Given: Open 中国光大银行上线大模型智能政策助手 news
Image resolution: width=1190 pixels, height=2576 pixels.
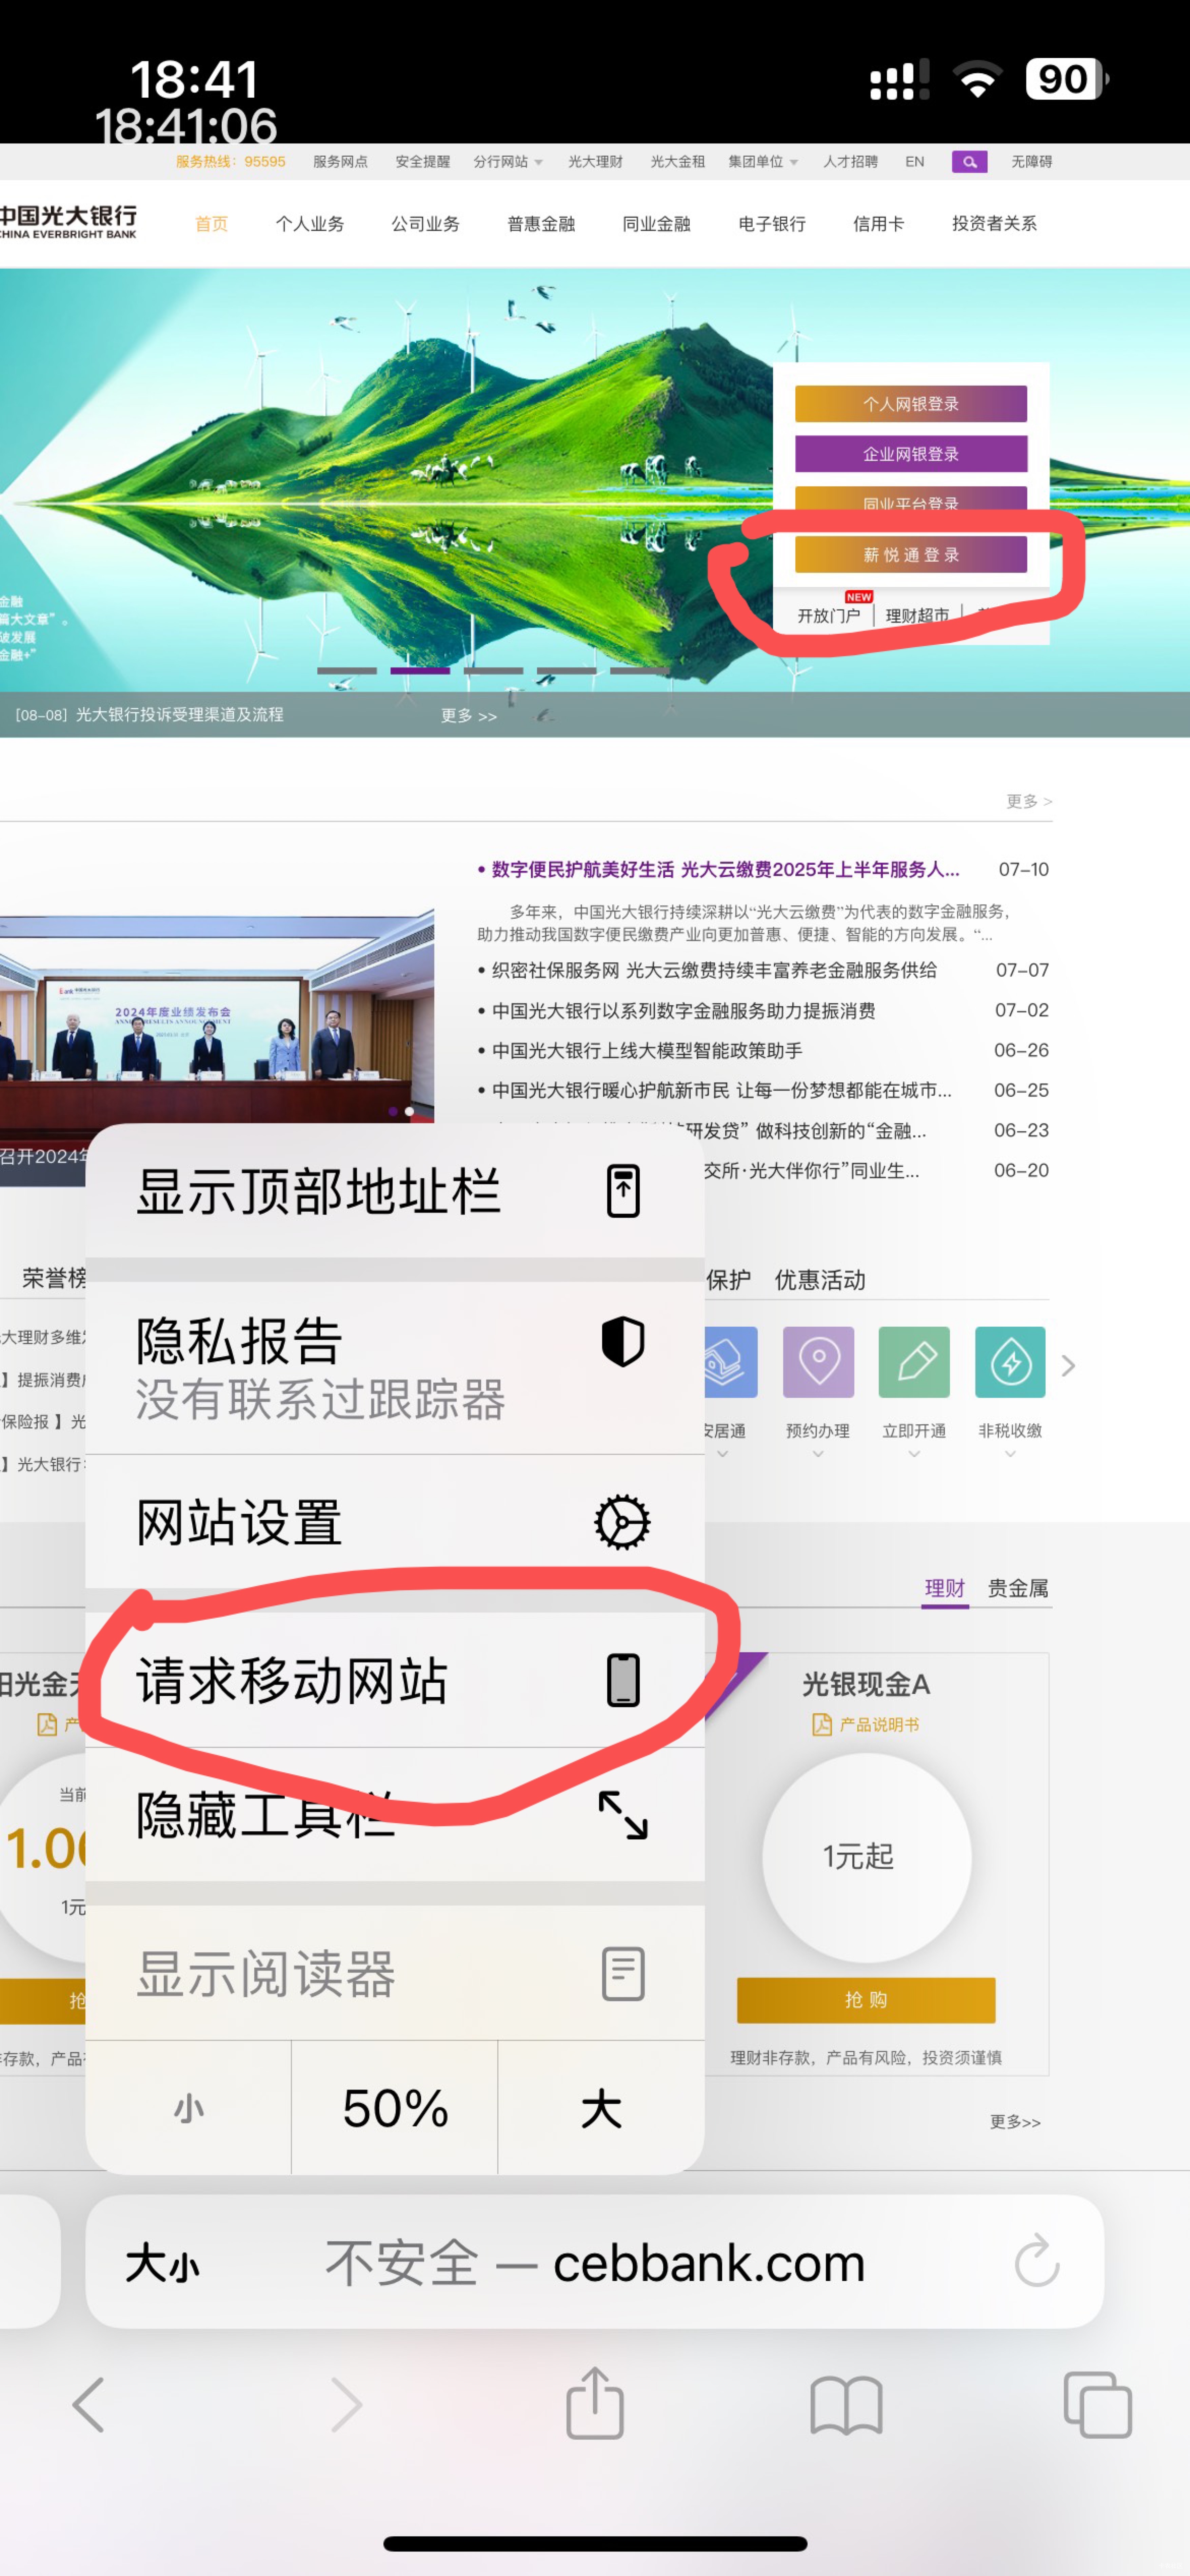Looking at the screenshot, I should click(x=647, y=1050).
